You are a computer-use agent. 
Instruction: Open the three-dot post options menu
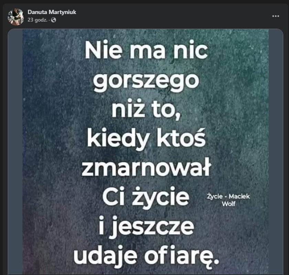coord(276,16)
